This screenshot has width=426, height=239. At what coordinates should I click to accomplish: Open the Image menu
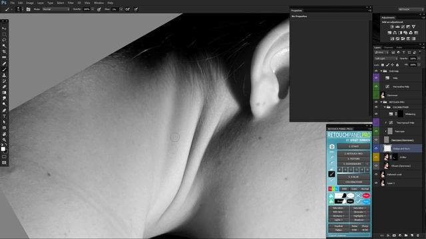coord(30,3)
